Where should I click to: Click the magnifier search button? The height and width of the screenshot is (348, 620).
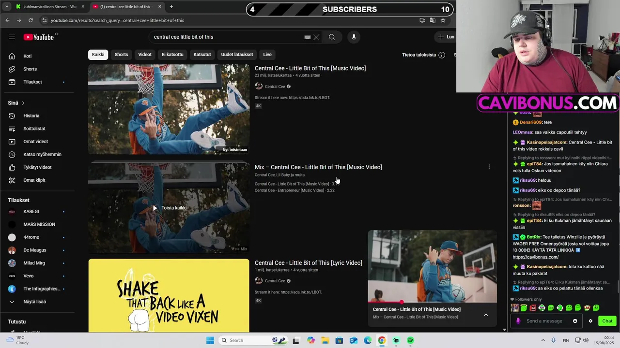[x=332, y=37]
